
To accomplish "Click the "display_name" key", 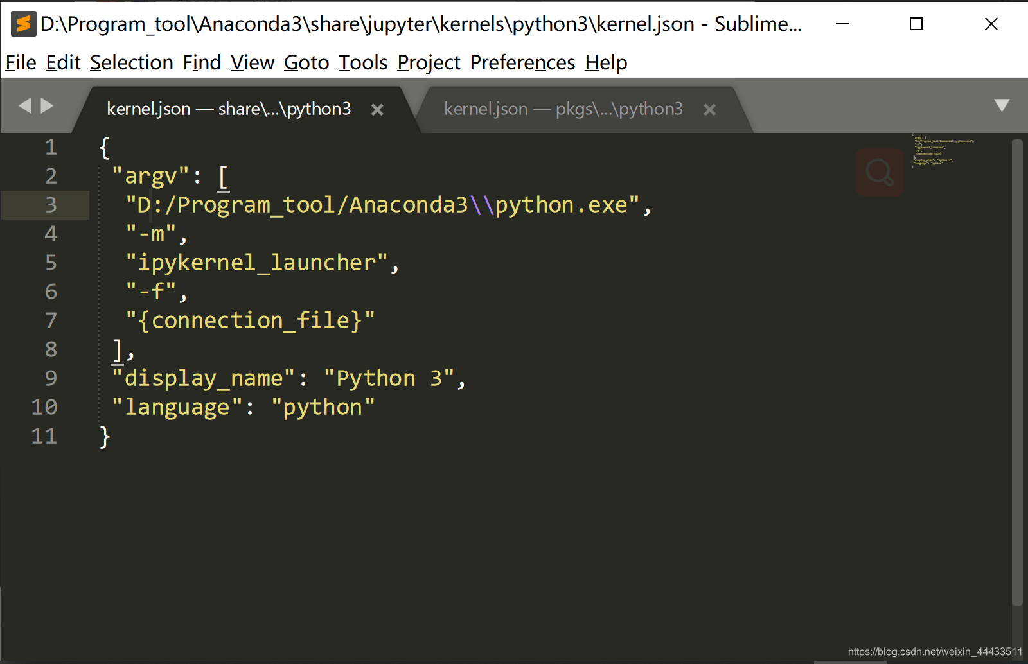I will (203, 378).
